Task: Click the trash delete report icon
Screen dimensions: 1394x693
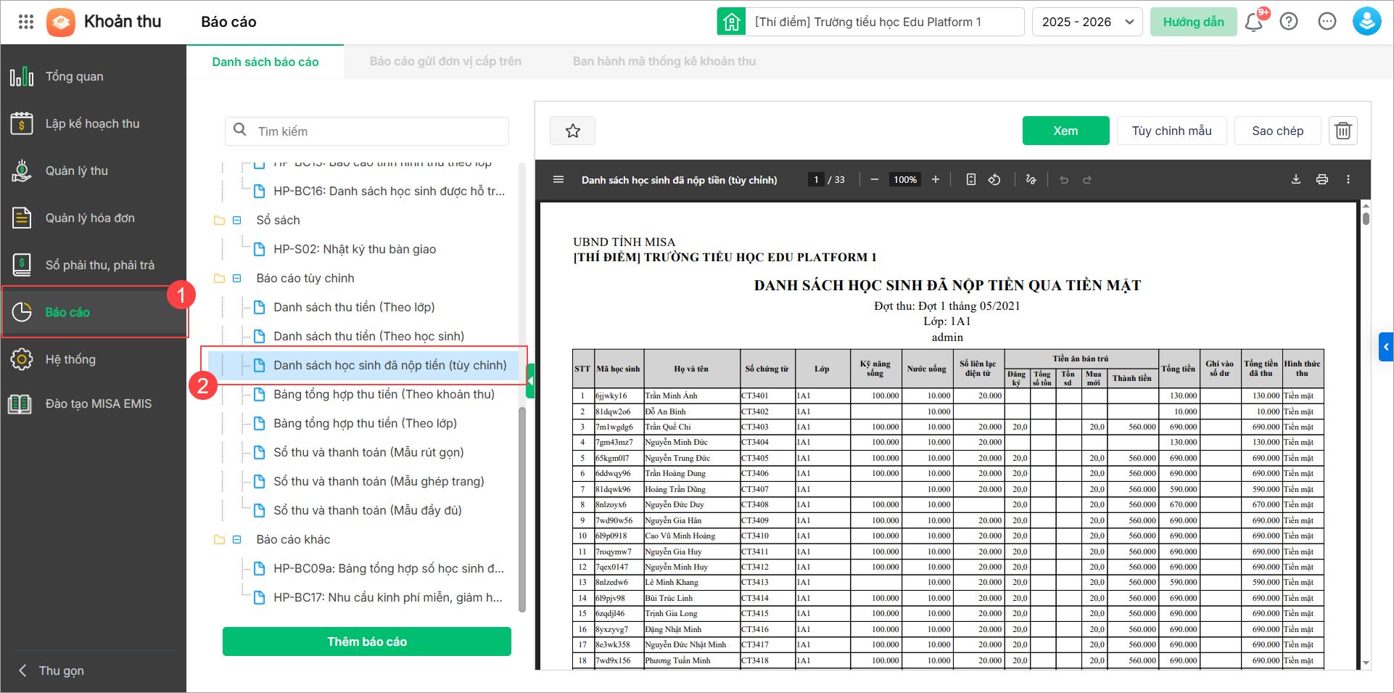Action: pyautogui.click(x=1343, y=131)
